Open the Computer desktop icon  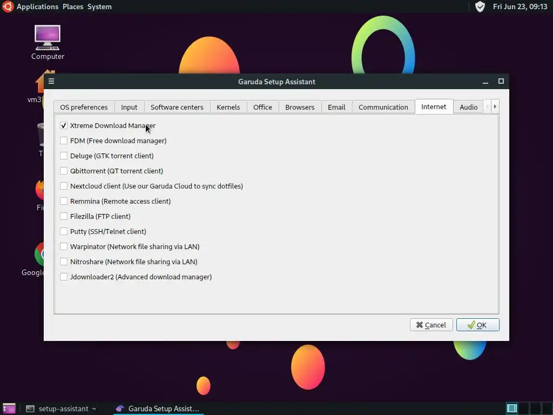48,42
